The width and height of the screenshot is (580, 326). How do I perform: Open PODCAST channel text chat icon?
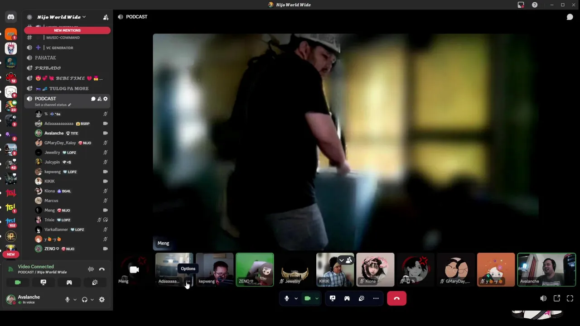[93, 99]
